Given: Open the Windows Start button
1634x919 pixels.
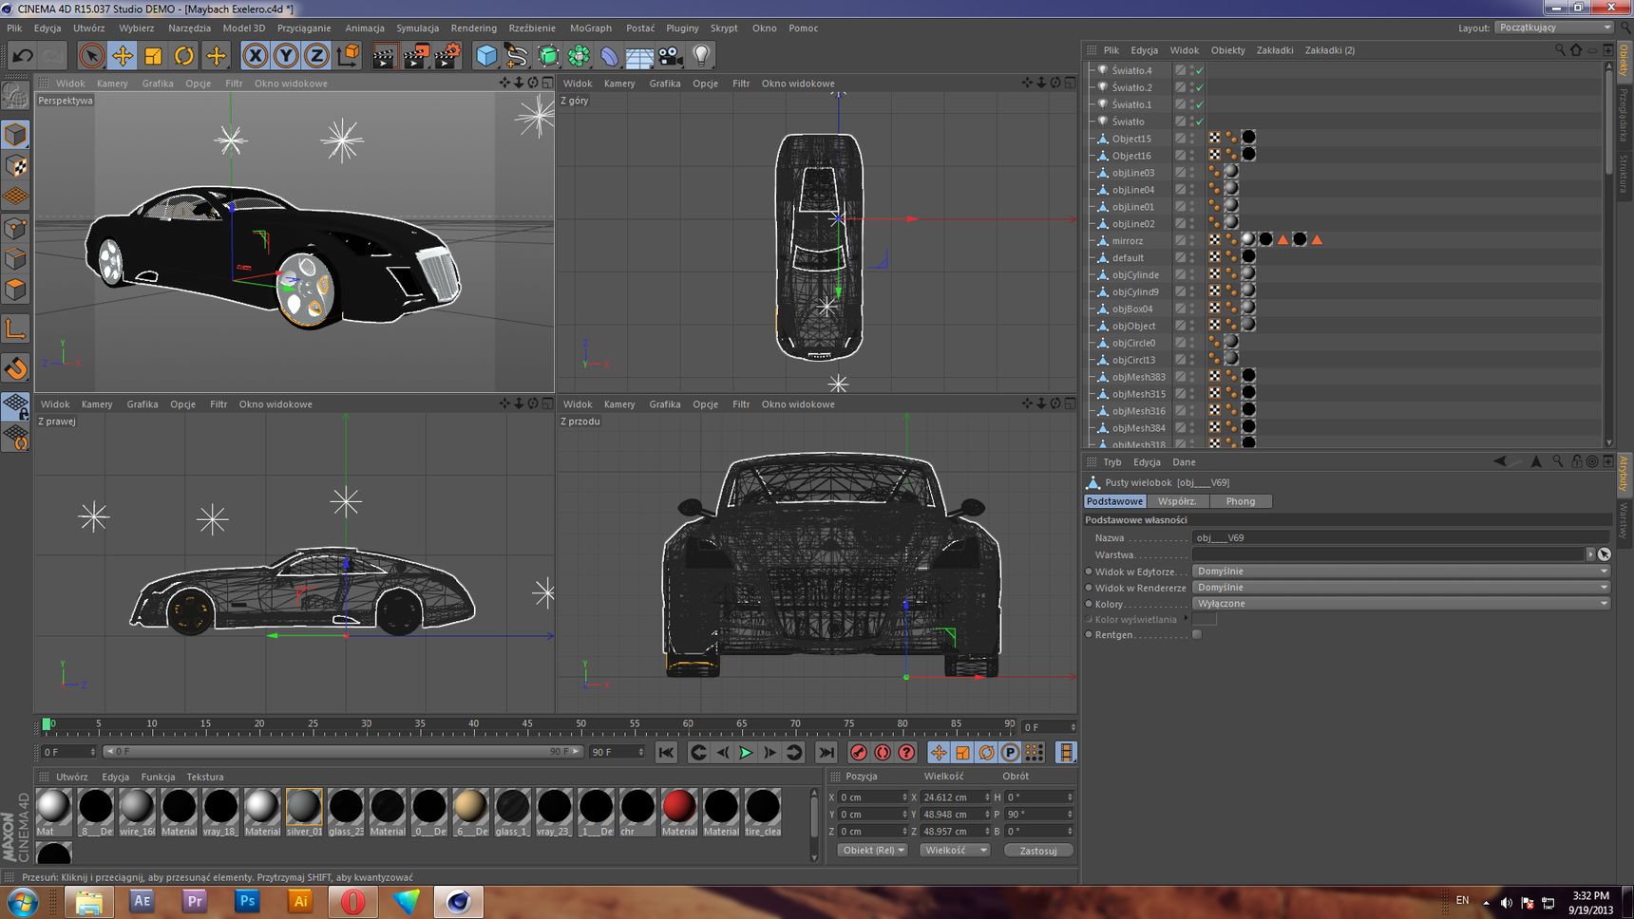Looking at the screenshot, I should (x=23, y=901).
